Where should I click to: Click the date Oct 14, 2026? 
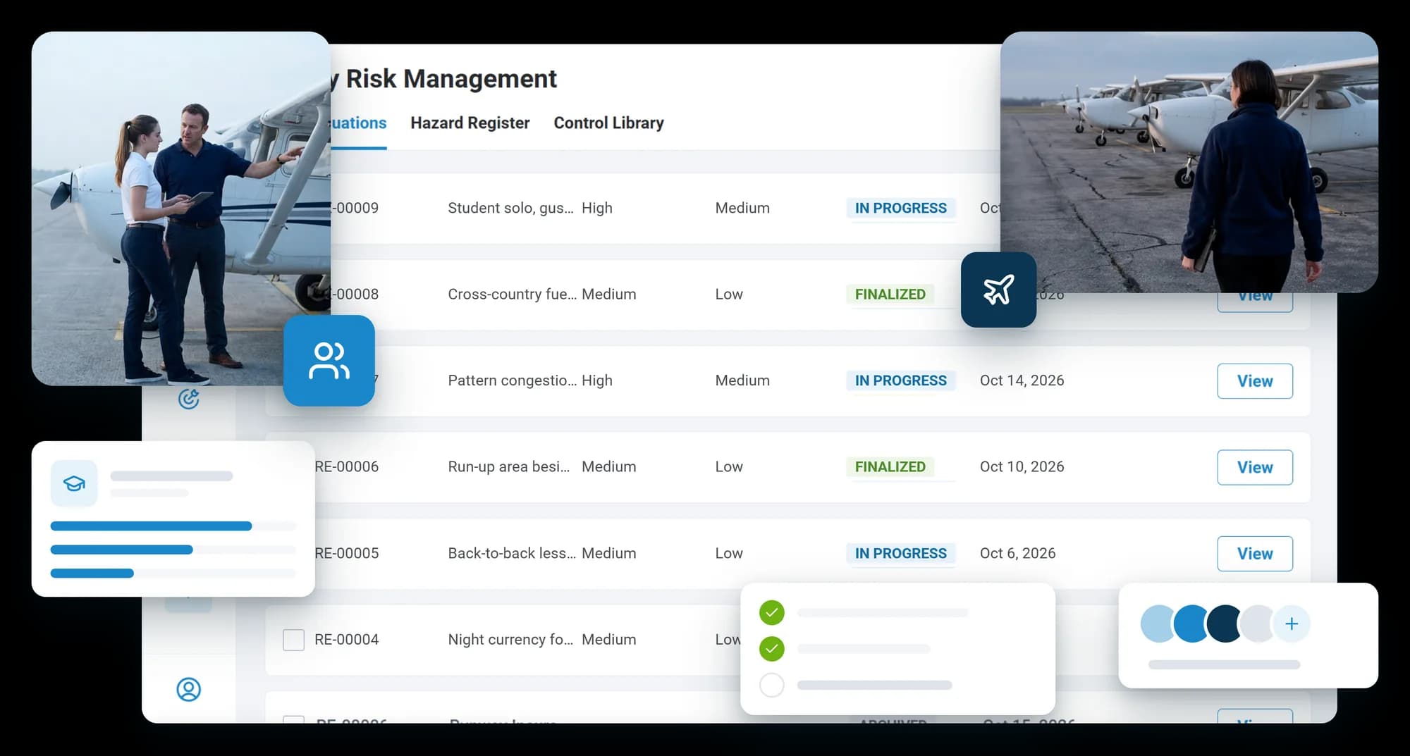(1022, 380)
